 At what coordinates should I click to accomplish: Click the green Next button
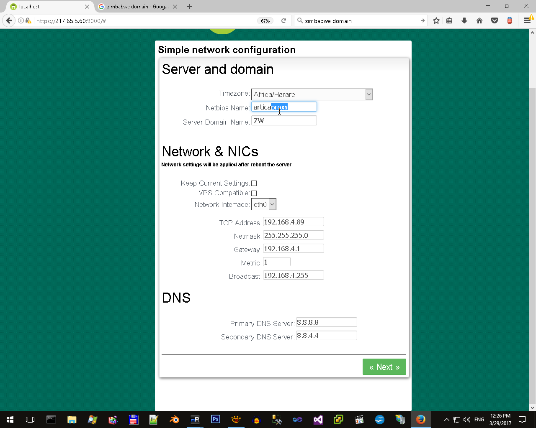384,367
